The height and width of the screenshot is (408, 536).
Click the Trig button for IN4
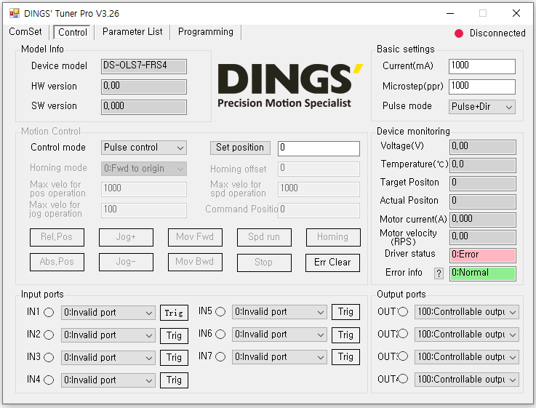pos(174,380)
